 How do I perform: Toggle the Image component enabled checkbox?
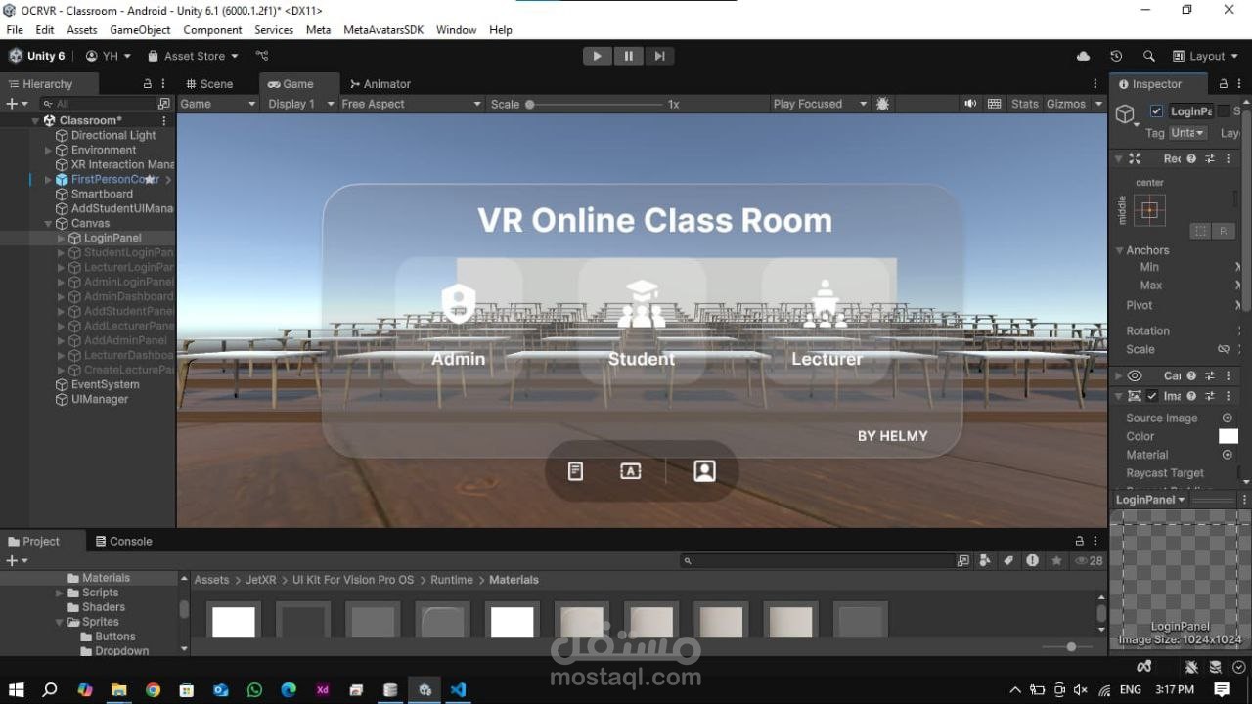1152,396
